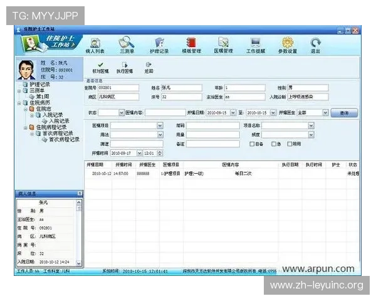The height and width of the screenshot is (301, 376).
Task: Click the 查询 query button
Action: [344, 113]
